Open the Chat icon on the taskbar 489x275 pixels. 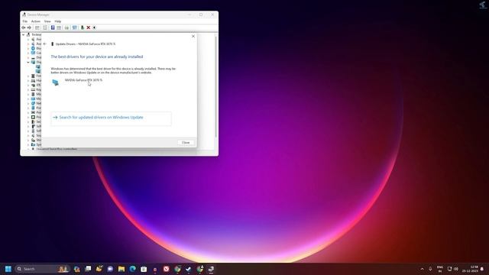click(x=110, y=269)
